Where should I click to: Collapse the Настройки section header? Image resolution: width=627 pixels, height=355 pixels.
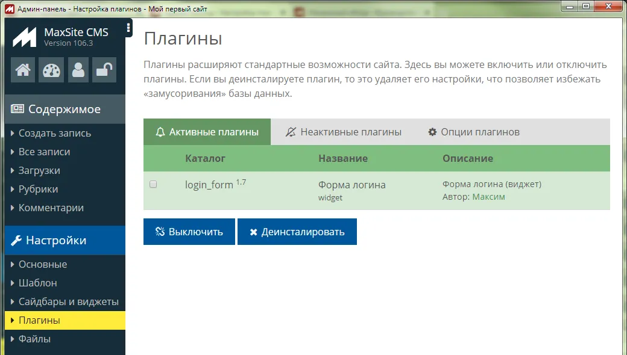click(x=65, y=241)
